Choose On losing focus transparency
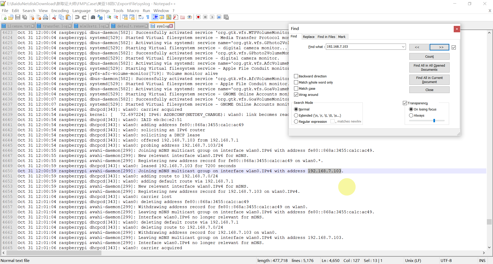493x264 pixels. click(x=411, y=109)
